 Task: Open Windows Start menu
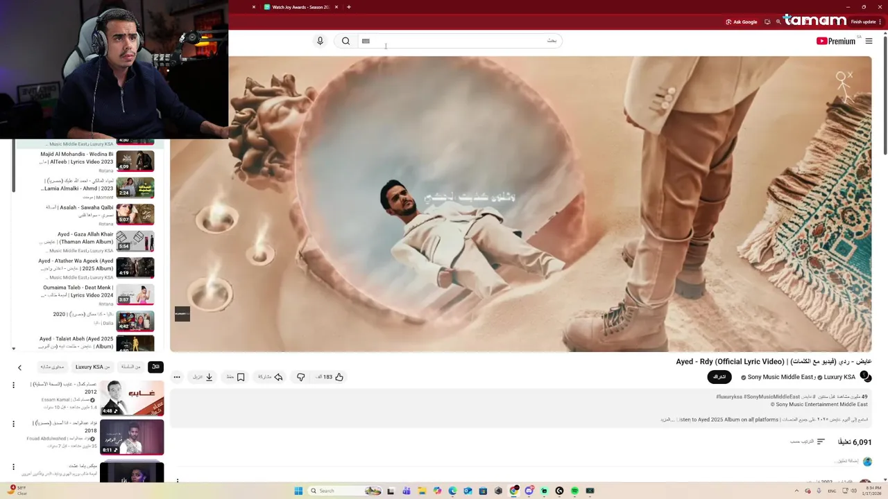298,491
